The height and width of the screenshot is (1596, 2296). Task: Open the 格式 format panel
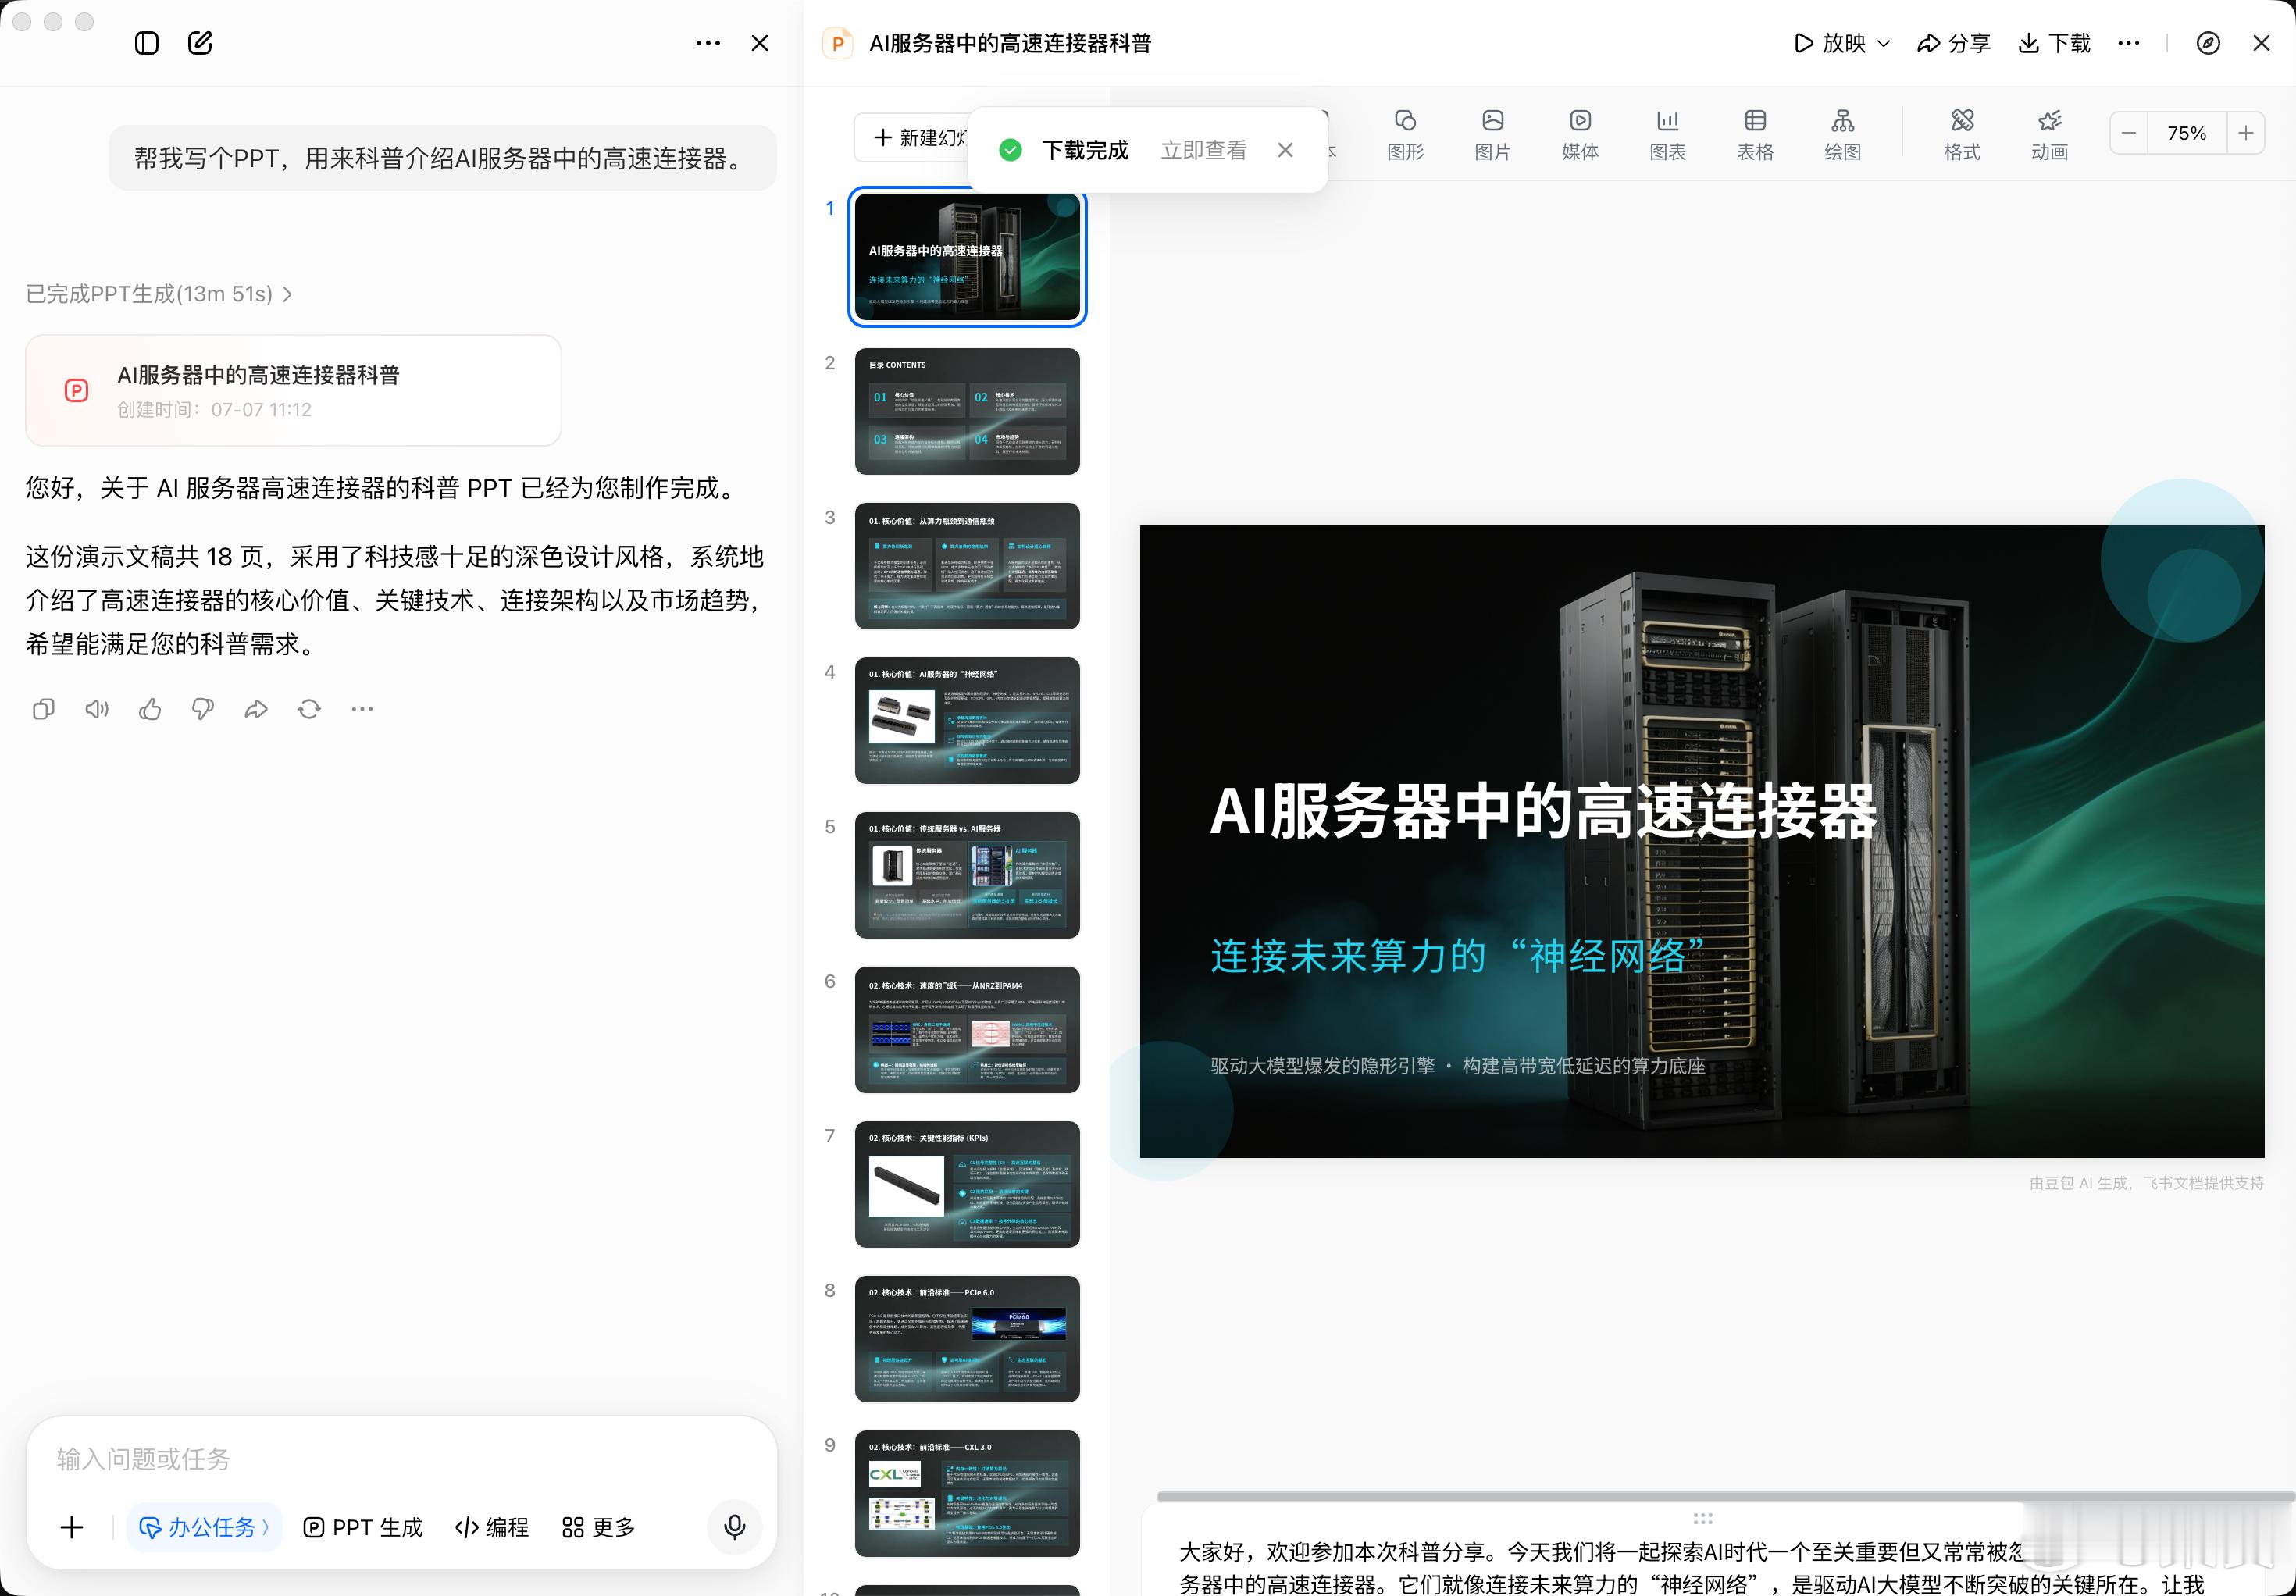tap(1962, 134)
